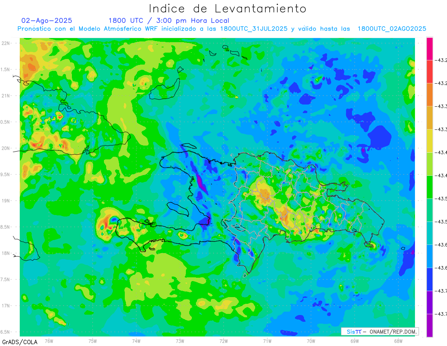Screen dimensions: 447x346
Task: Click the title 'Indice de Levantamiento'
Action: click(228, 9)
